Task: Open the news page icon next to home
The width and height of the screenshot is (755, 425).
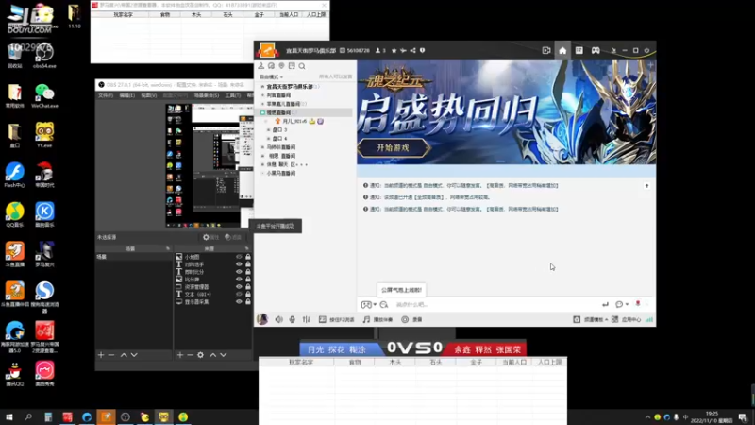Action: coord(579,51)
